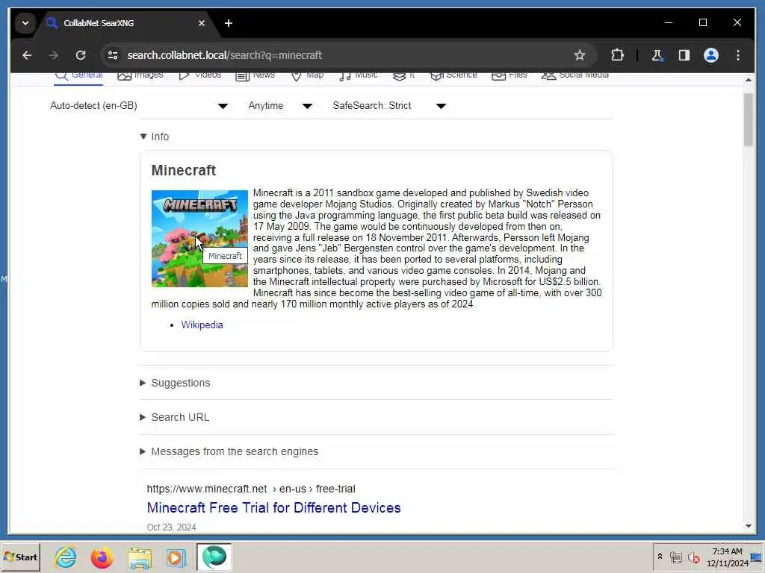Go back using the browser back arrow
This screenshot has height=573, width=765.
27,55
